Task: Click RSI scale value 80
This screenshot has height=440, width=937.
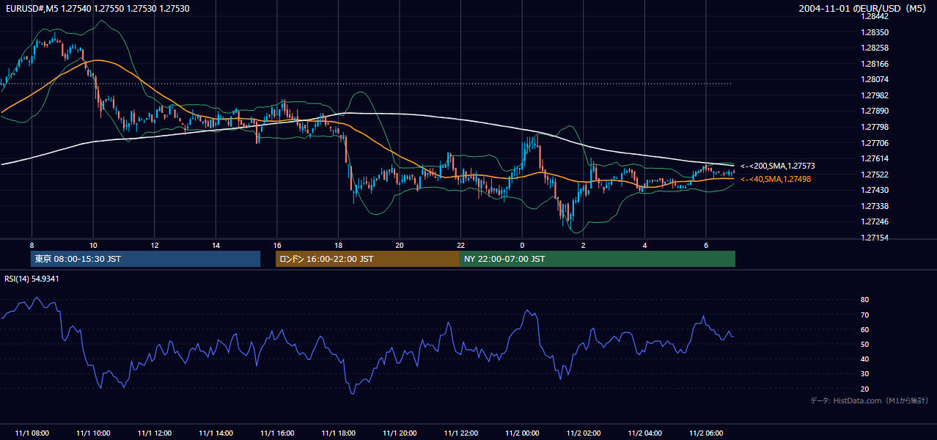Action: (864, 300)
